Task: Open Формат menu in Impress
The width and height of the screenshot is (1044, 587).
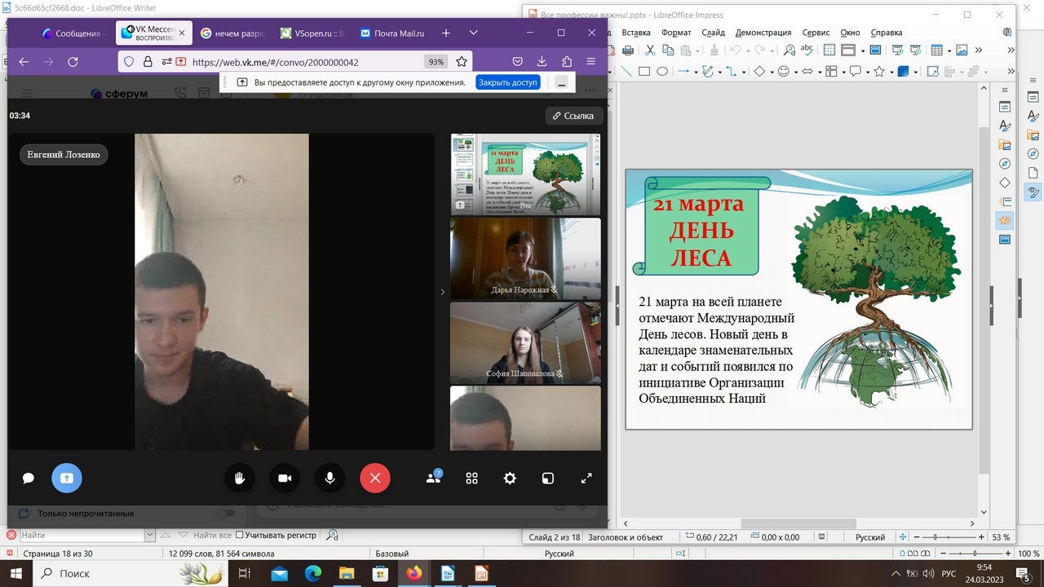Action: click(676, 33)
